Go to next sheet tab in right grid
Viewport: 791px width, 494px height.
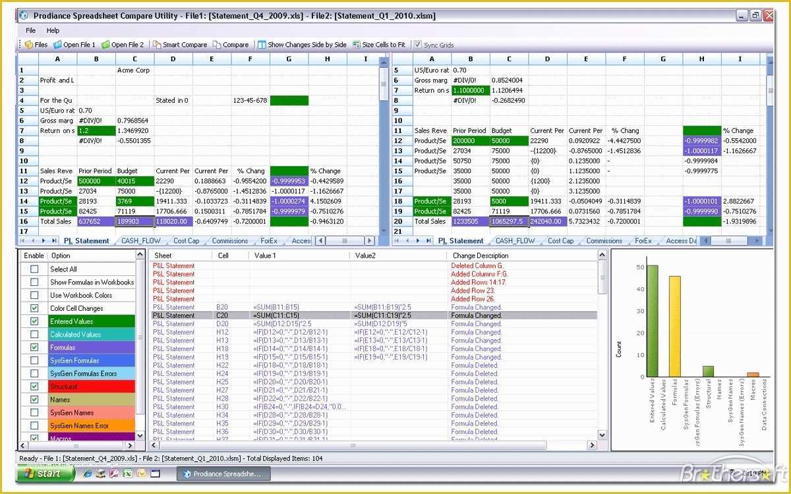(x=418, y=241)
